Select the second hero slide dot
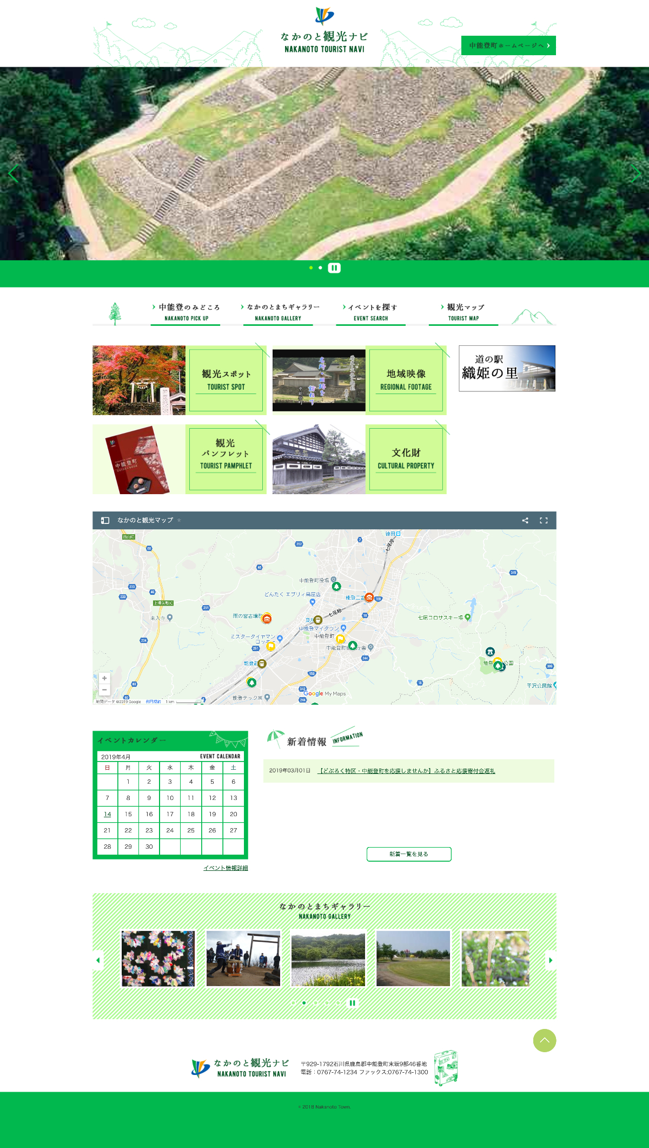Image resolution: width=649 pixels, height=1148 pixels. [321, 268]
